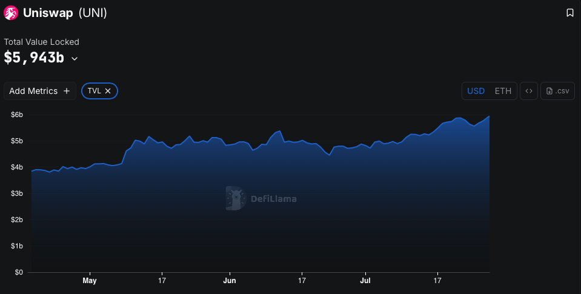The width and height of the screenshot is (581, 294).
Task: Select the Uniswap title text
Action: 48,13
